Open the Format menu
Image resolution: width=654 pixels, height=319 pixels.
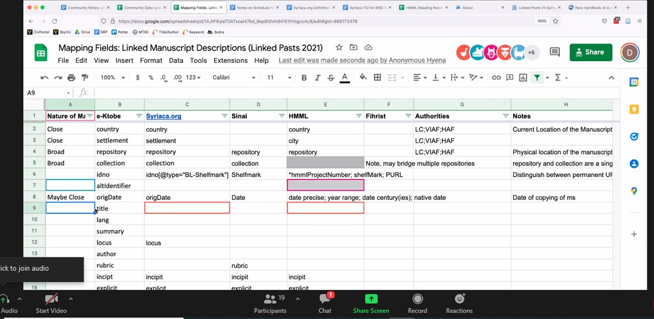click(x=151, y=61)
